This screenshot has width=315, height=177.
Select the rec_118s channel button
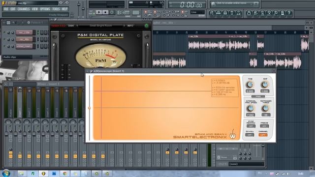(24, 32)
